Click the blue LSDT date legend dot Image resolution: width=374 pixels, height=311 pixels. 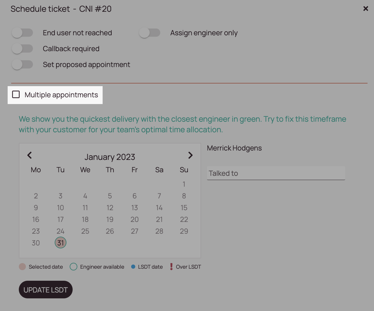133,266
